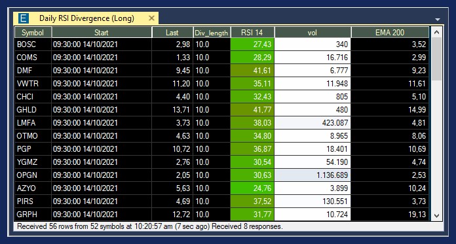456x244 pixels.
Task: Select the Daily RSI Divergence (Long) tab
Action: pos(86,18)
